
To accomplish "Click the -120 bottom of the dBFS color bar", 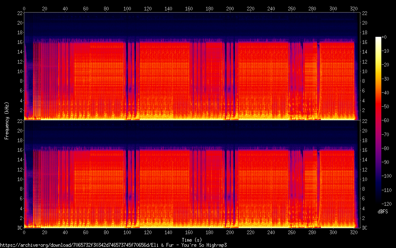I will pyautogui.click(x=378, y=203).
